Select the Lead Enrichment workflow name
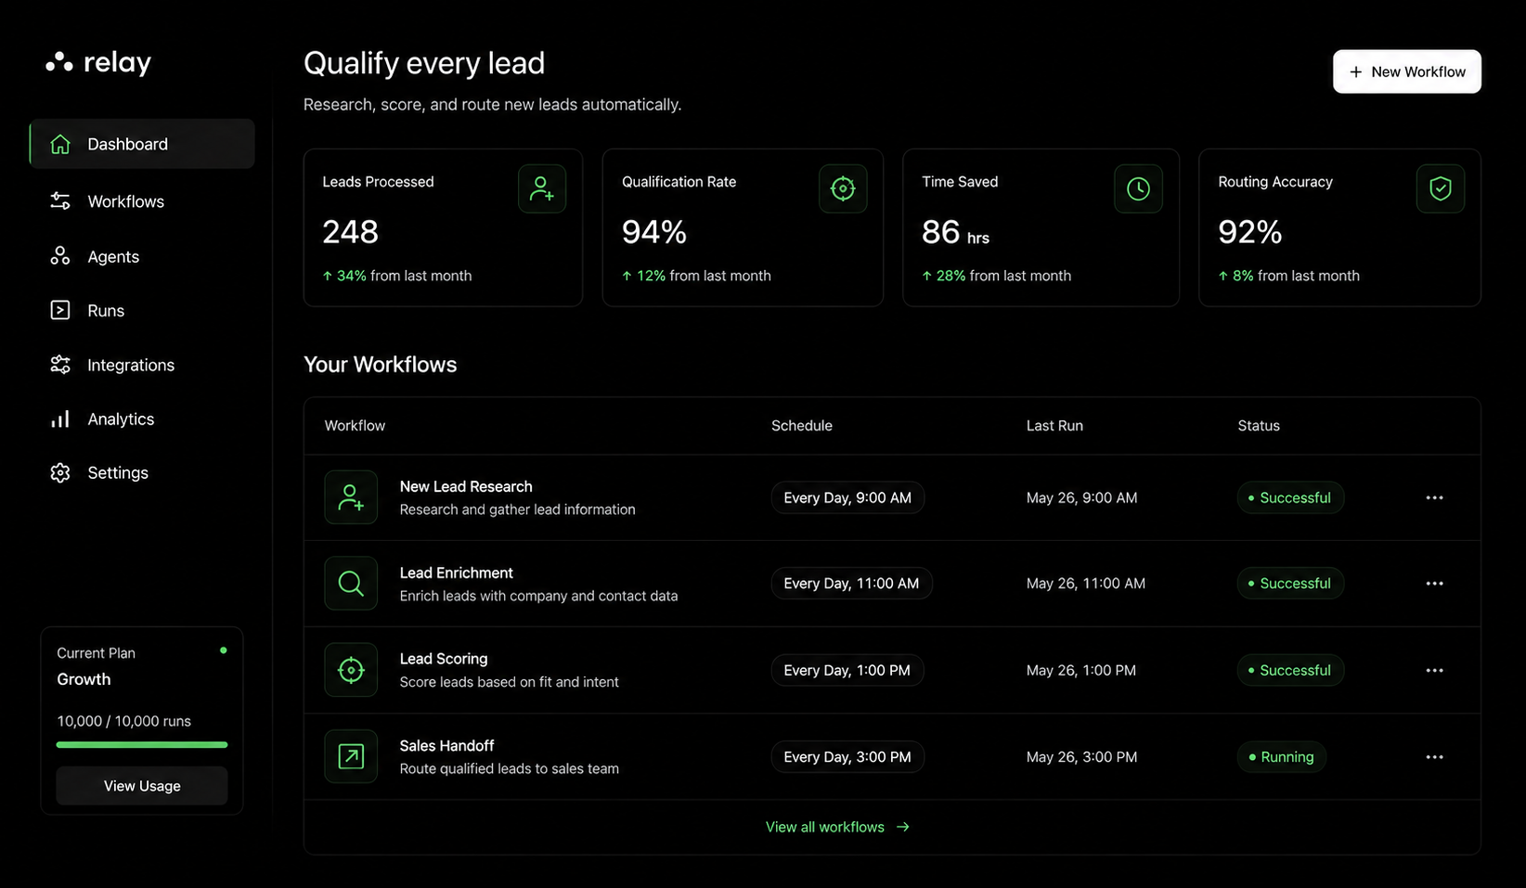The height and width of the screenshot is (888, 1526). coord(456,573)
